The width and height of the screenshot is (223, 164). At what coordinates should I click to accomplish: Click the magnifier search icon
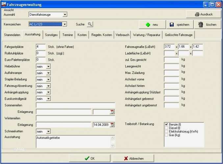point(90,24)
